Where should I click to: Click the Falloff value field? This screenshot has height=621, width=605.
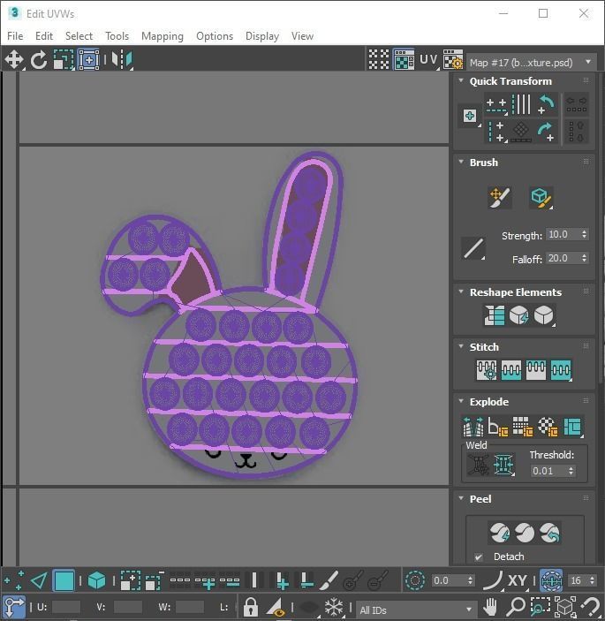click(x=563, y=258)
